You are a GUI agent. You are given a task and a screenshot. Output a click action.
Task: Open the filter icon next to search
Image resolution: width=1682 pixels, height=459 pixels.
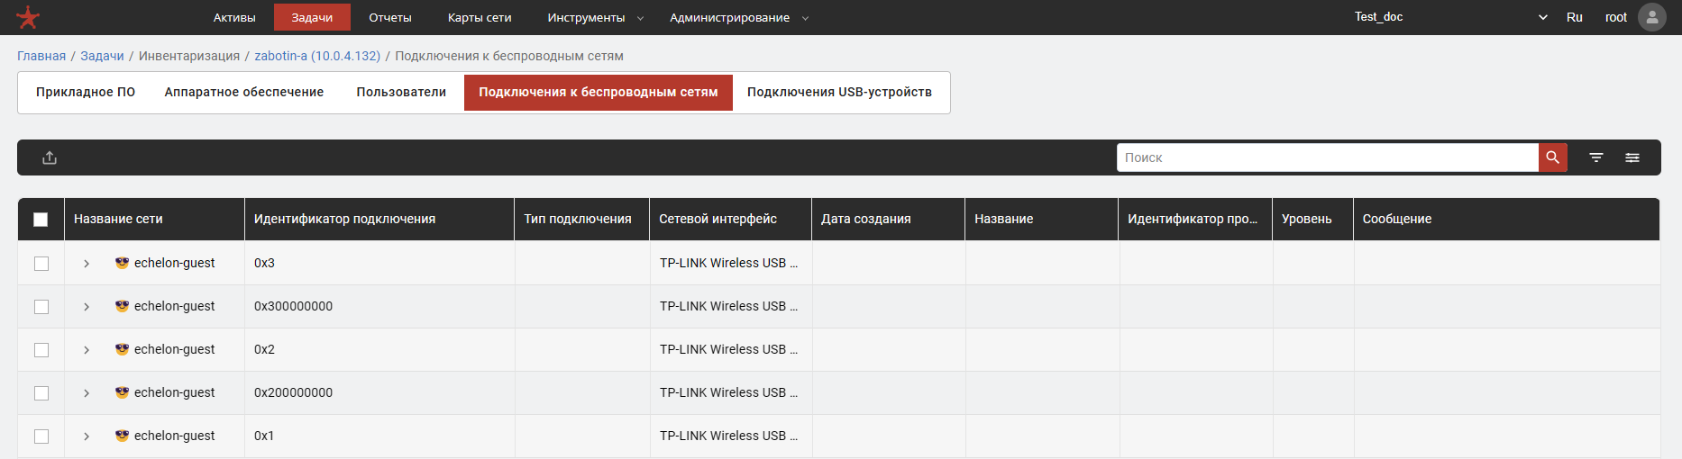click(x=1595, y=157)
